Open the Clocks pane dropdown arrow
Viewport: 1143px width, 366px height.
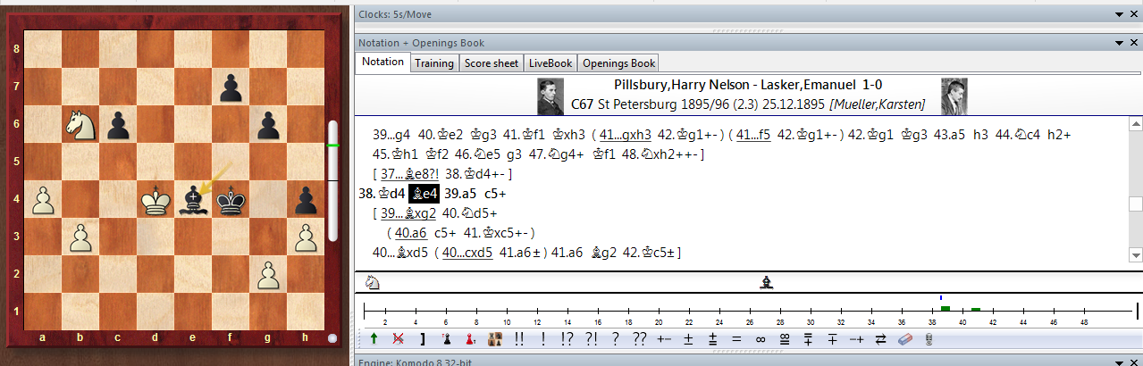click(x=1119, y=14)
